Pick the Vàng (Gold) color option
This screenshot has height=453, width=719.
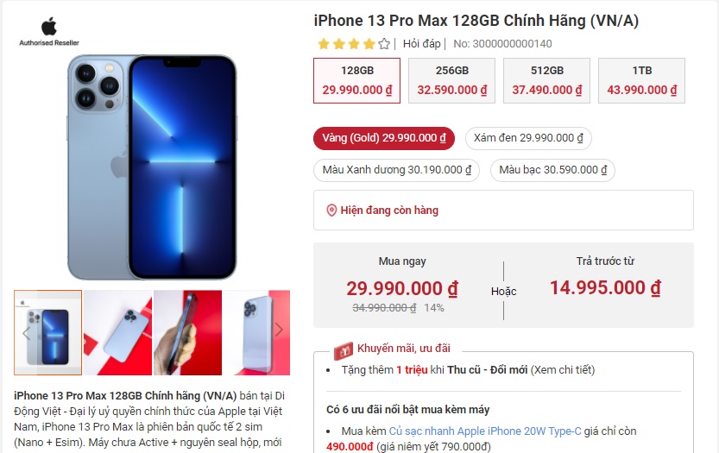click(384, 138)
